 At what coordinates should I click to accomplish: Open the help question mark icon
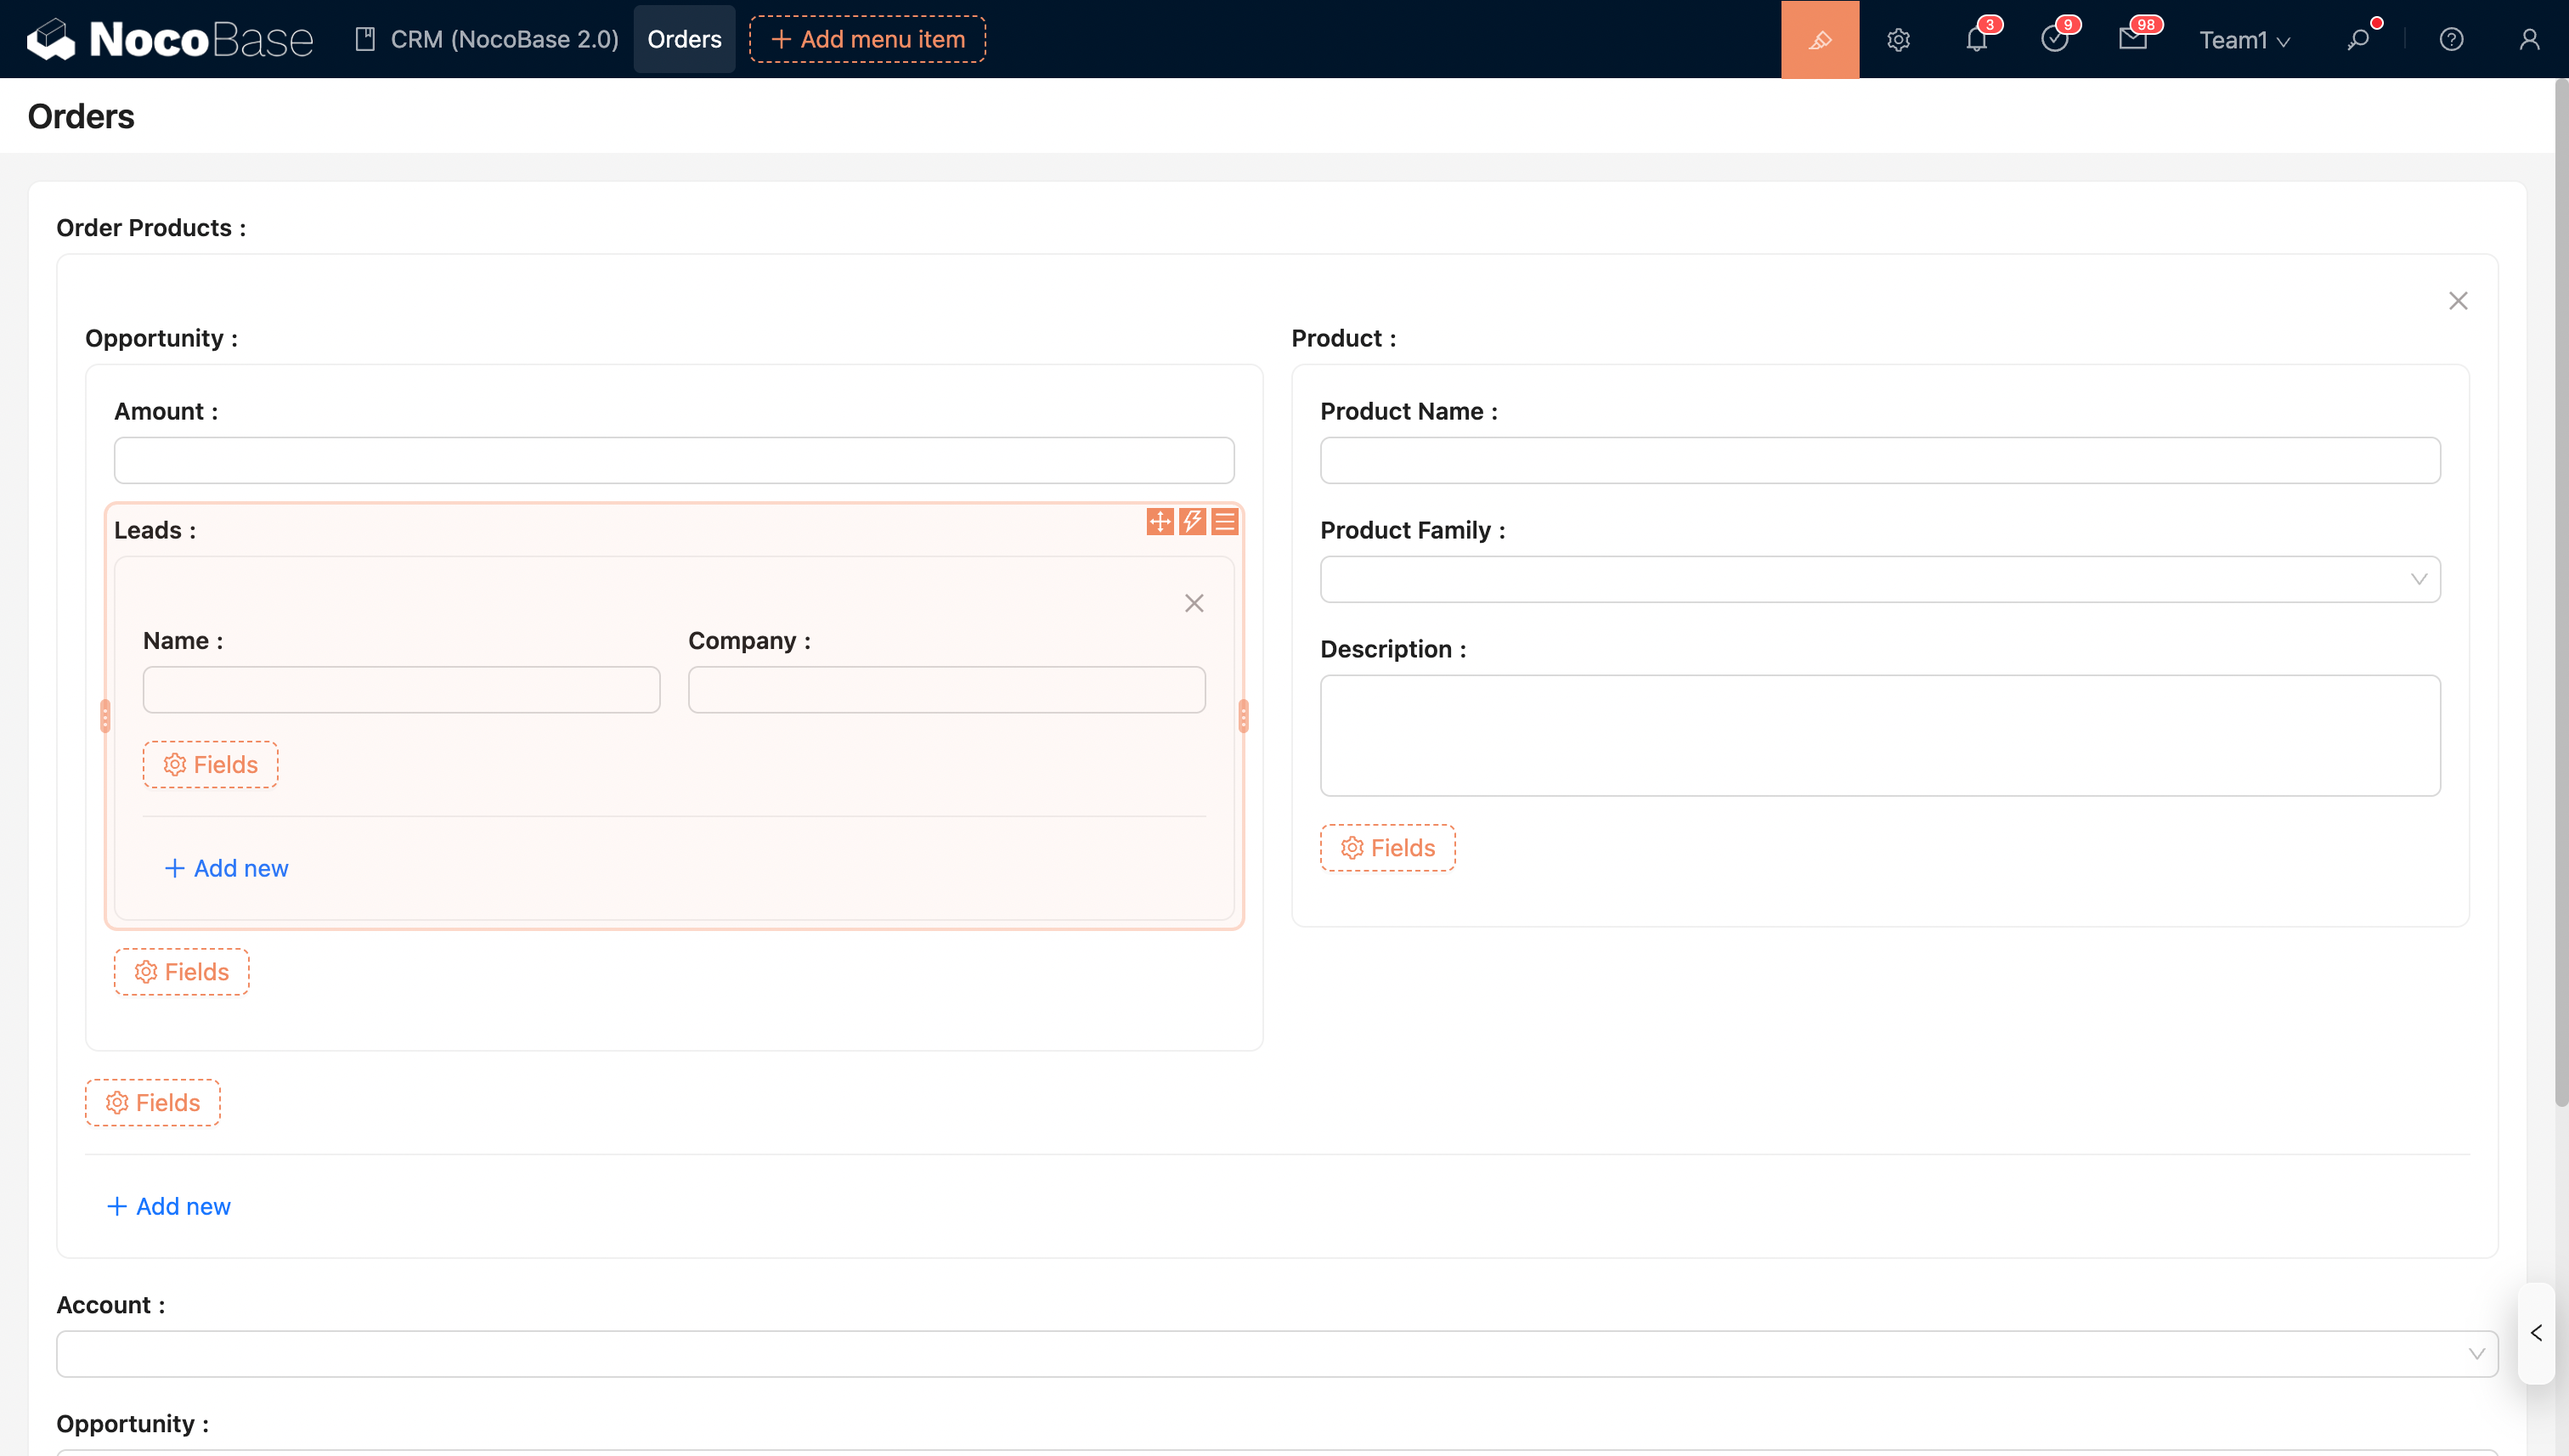coord(2451,39)
